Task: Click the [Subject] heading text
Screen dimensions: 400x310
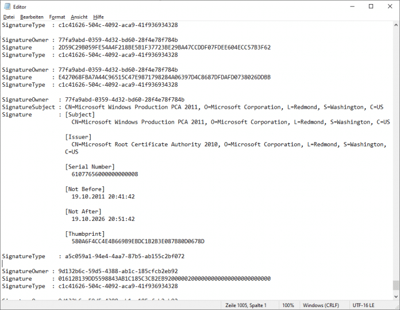Action: (80, 114)
